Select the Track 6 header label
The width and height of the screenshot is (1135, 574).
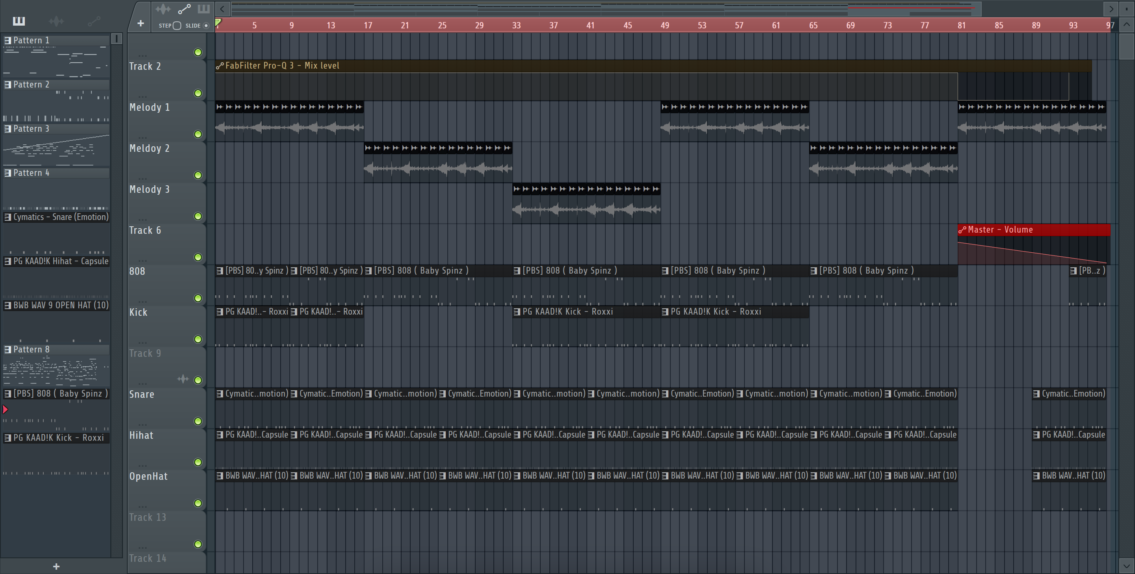coord(145,230)
